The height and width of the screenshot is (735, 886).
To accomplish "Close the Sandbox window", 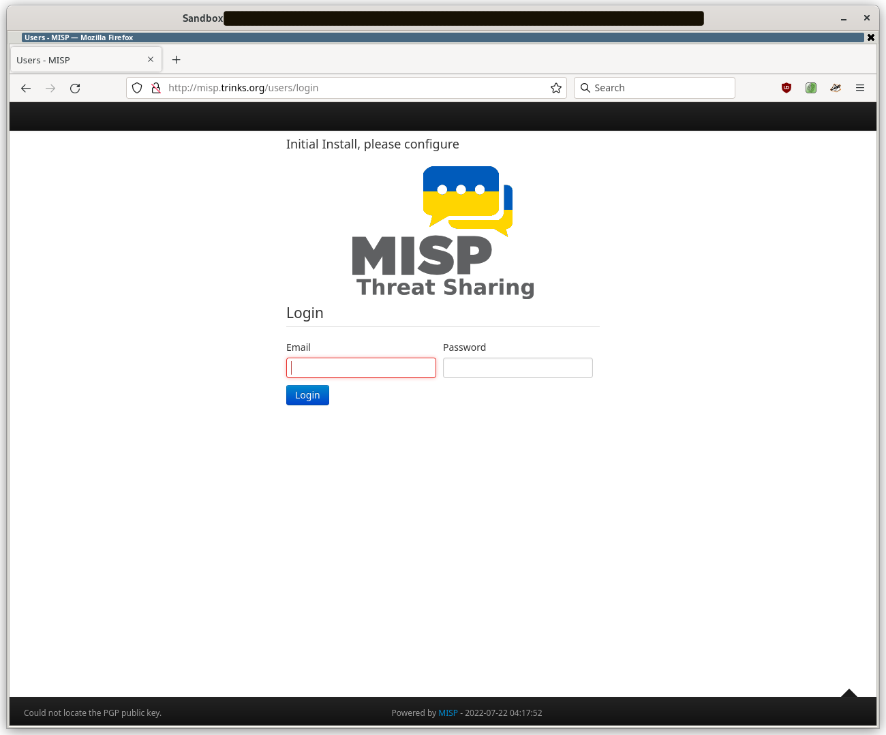I will tap(867, 18).
